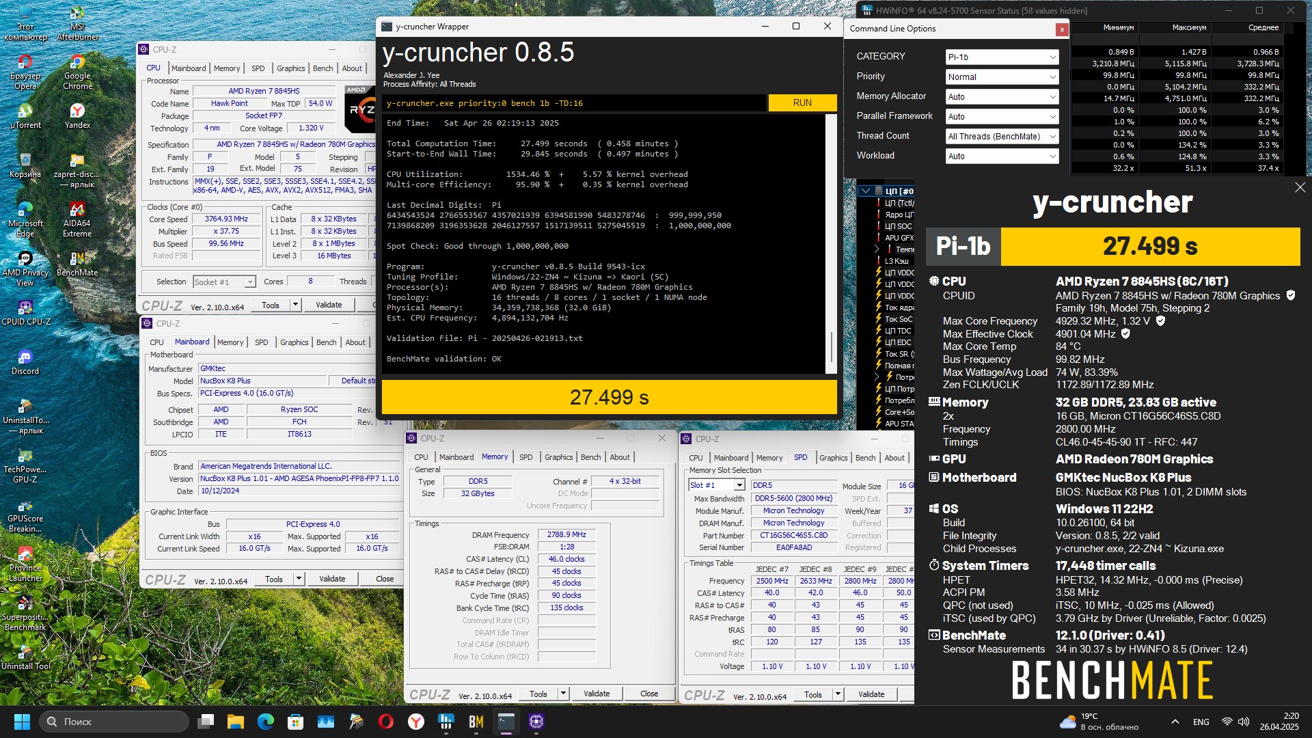1312x738 pixels.
Task: Open the Bench tab in CPU-Z Memory window
Action: coord(590,457)
